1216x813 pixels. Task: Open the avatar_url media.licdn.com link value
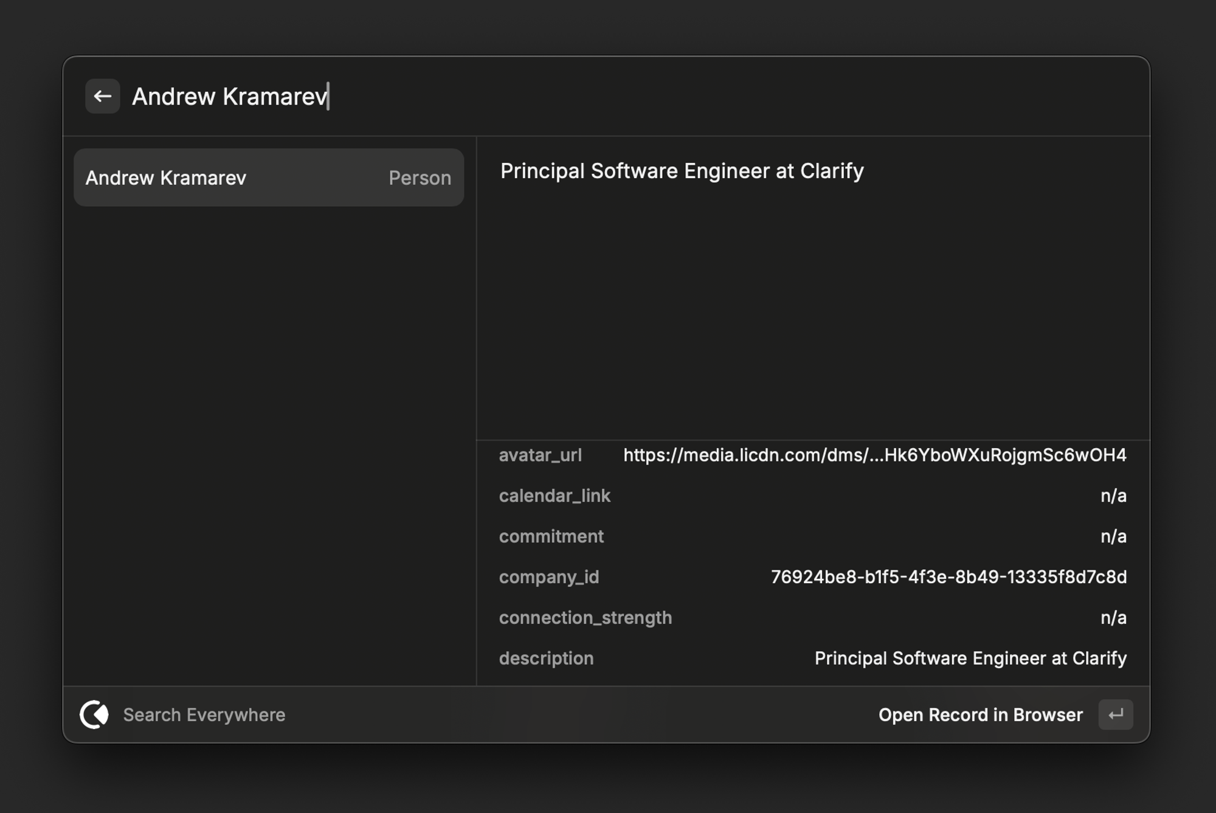coord(874,455)
